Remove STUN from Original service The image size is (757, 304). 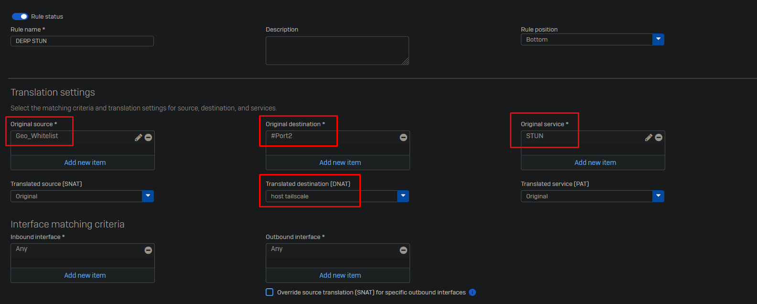[659, 138]
